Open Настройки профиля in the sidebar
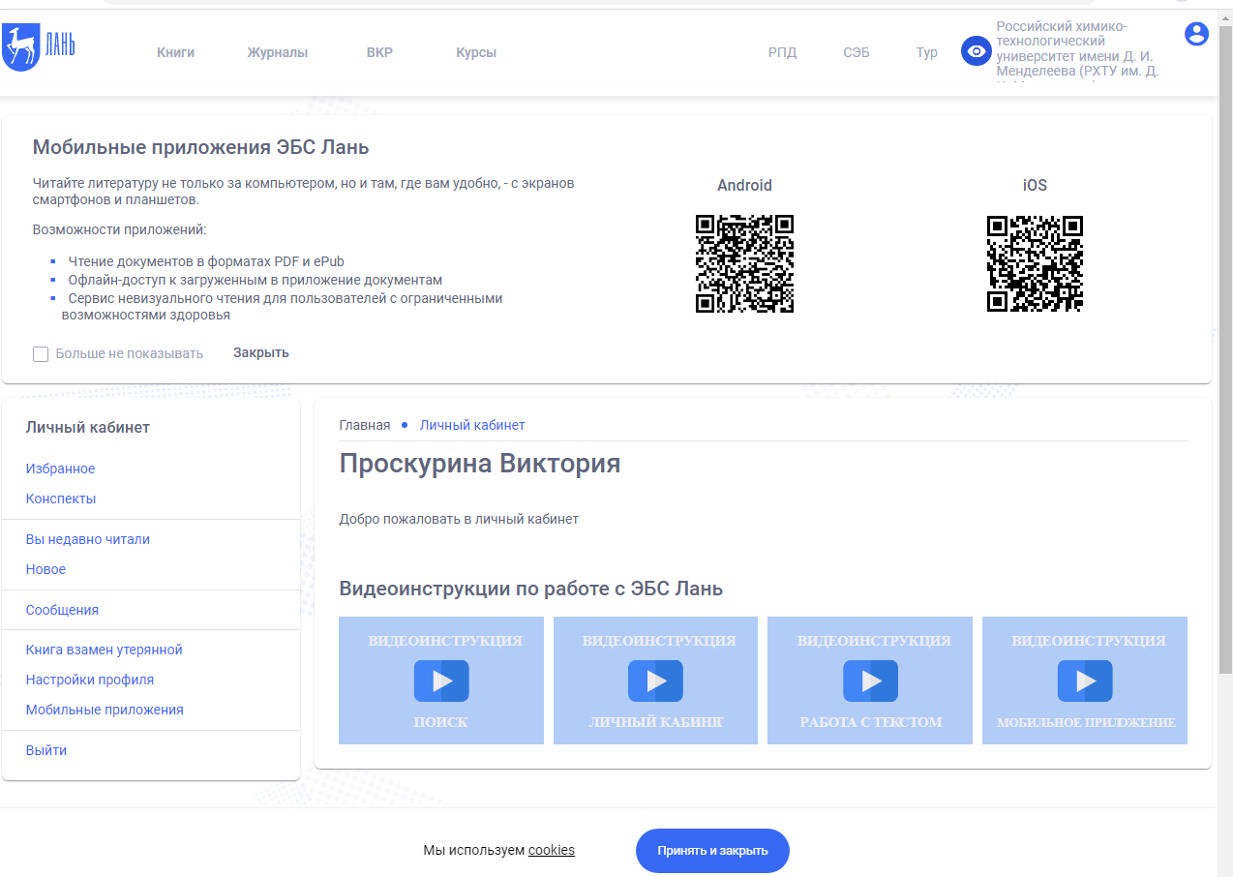Screen dimensions: 1233x877 coord(89,680)
